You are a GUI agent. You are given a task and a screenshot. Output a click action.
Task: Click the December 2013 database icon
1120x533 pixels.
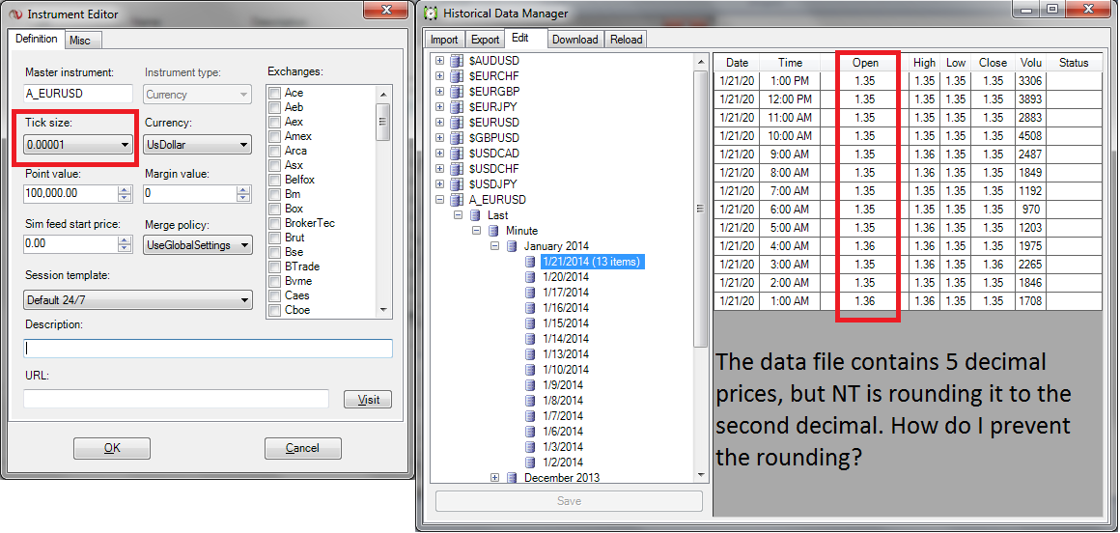point(512,477)
